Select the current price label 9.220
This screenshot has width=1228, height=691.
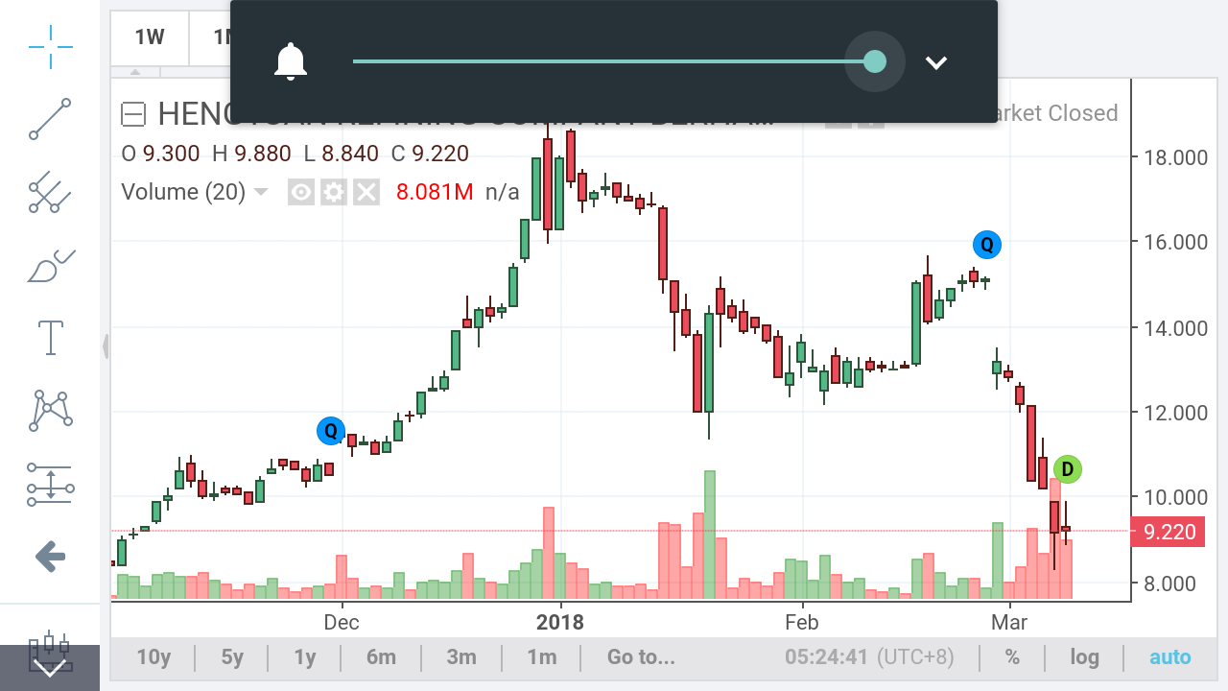point(1169,532)
